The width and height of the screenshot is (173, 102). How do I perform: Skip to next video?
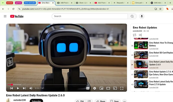24,88
